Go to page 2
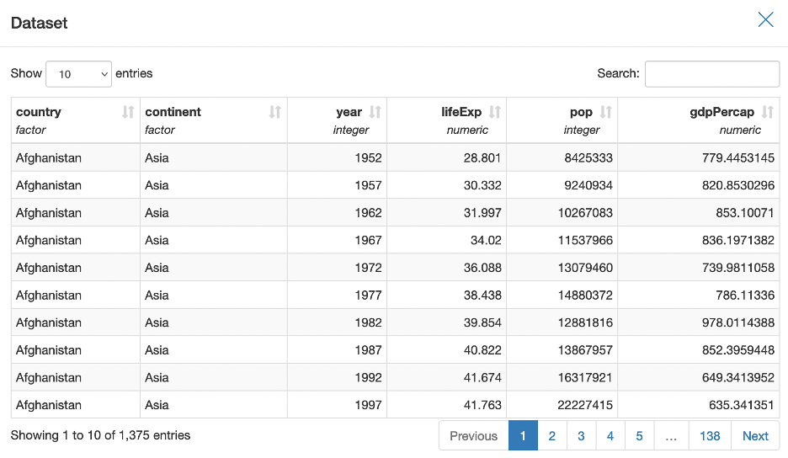The image size is (788, 458). click(x=552, y=436)
